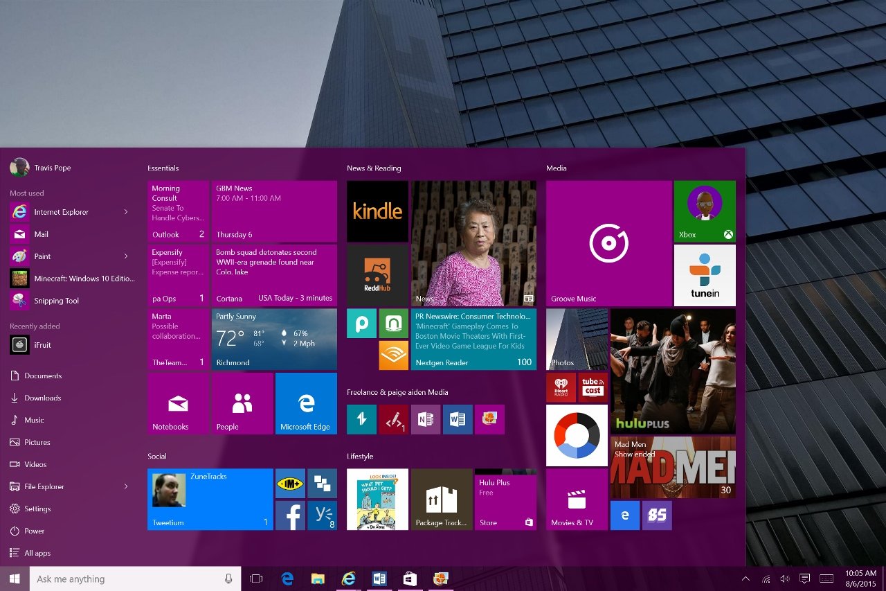The height and width of the screenshot is (591, 886).
Task: Open the blue tile with stacked squares
Action: [x=322, y=484]
